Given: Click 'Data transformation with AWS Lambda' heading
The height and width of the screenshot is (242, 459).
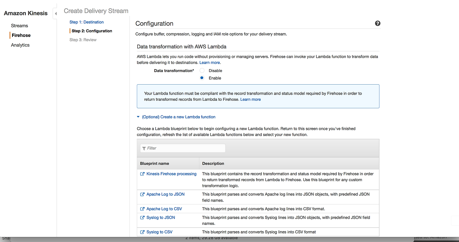Looking at the screenshot, I should (x=181, y=47).
